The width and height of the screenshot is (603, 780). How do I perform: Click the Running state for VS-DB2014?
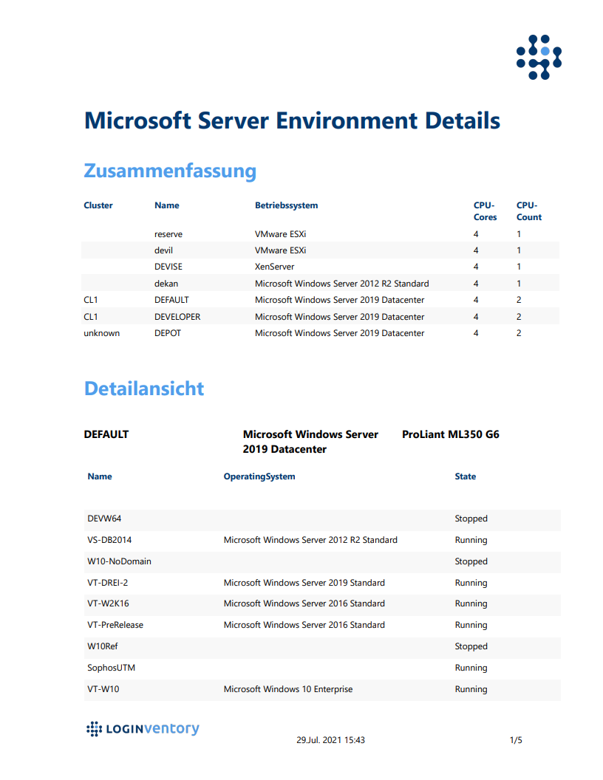point(471,540)
